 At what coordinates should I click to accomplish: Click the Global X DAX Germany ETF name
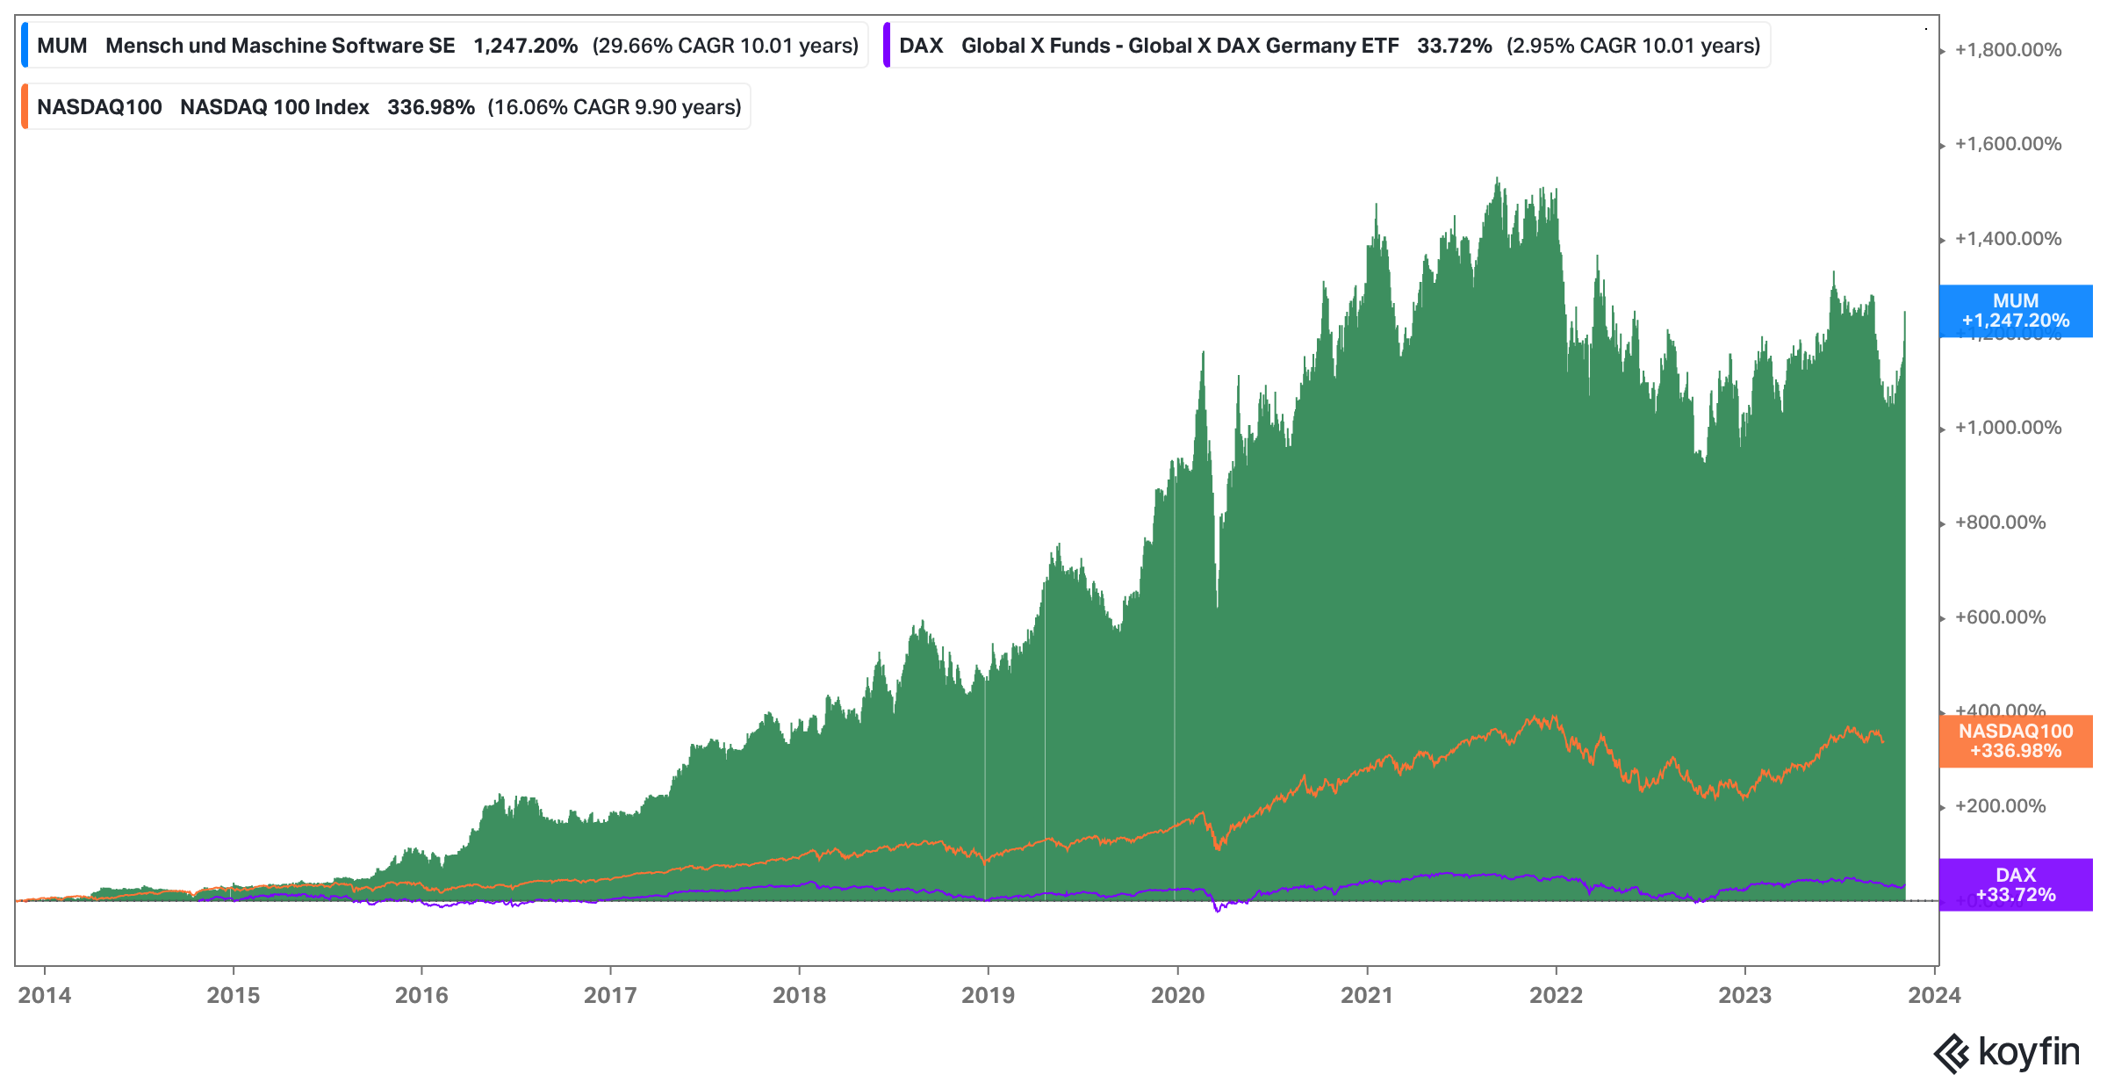click(1180, 46)
